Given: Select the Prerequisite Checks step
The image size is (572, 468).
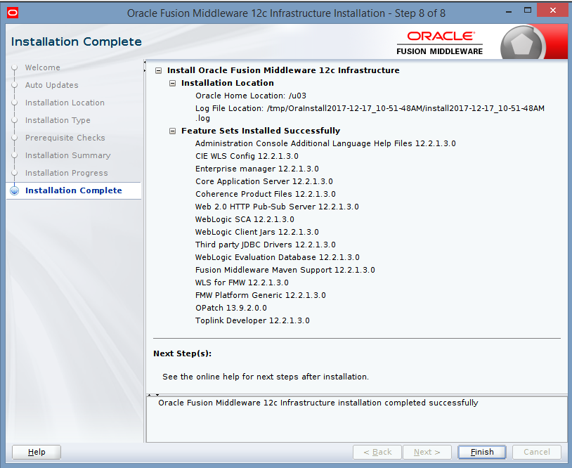Looking at the screenshot, I should tap(65, 138).
